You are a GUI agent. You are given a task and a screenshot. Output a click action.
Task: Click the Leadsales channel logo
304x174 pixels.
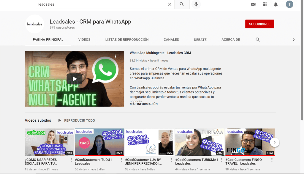pyautogui.click(x=35, y=24)
